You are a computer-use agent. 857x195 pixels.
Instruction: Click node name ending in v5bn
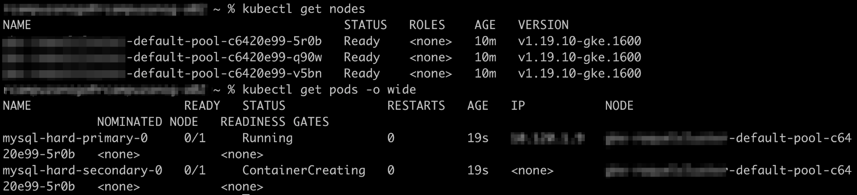point(224,74)
